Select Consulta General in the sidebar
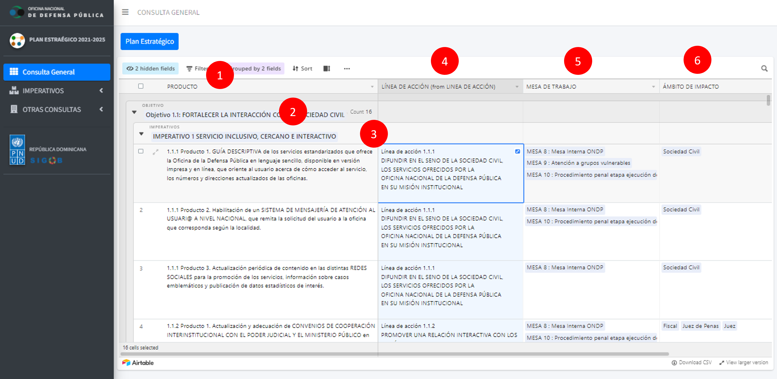This screenshot has height=379, width=777. coord(57,72)
